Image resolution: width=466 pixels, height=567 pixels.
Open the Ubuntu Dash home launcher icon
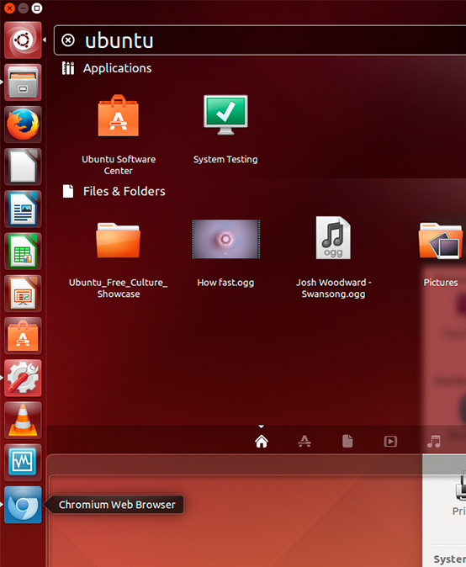click(23, 40)
